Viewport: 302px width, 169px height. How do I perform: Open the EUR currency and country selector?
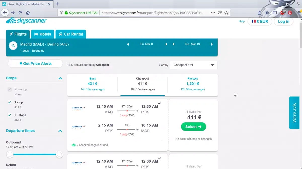tap(260, 21)
